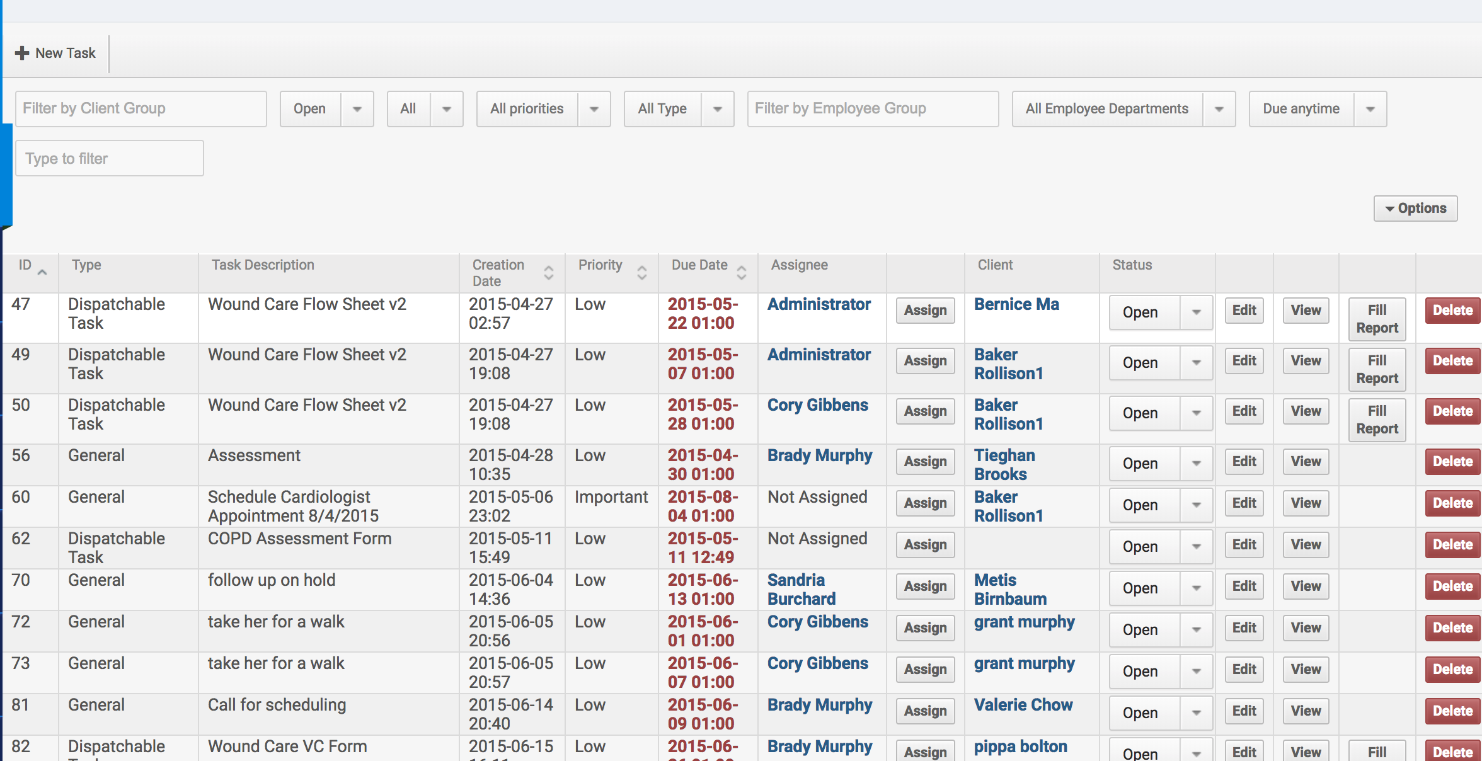The image size is (1482, 761).
Task: Click the New Task plus icon
Action: [x=22, y=53]
